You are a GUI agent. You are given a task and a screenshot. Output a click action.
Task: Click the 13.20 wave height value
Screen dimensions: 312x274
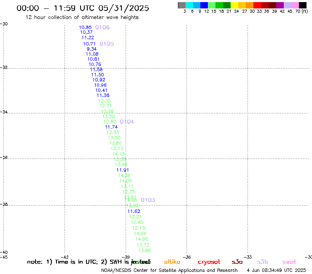coord(108,116)
